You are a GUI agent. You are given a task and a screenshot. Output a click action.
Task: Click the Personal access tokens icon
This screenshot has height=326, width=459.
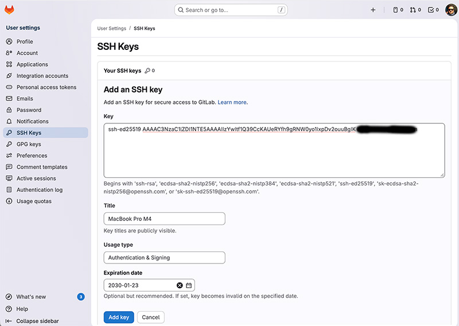9,87
